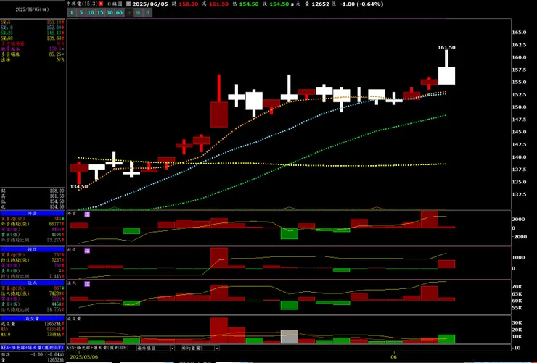Viewport: 537px width, 363px height.
Task: Click the gray square icon before date 2025/06/05
Action: [128, 4]
